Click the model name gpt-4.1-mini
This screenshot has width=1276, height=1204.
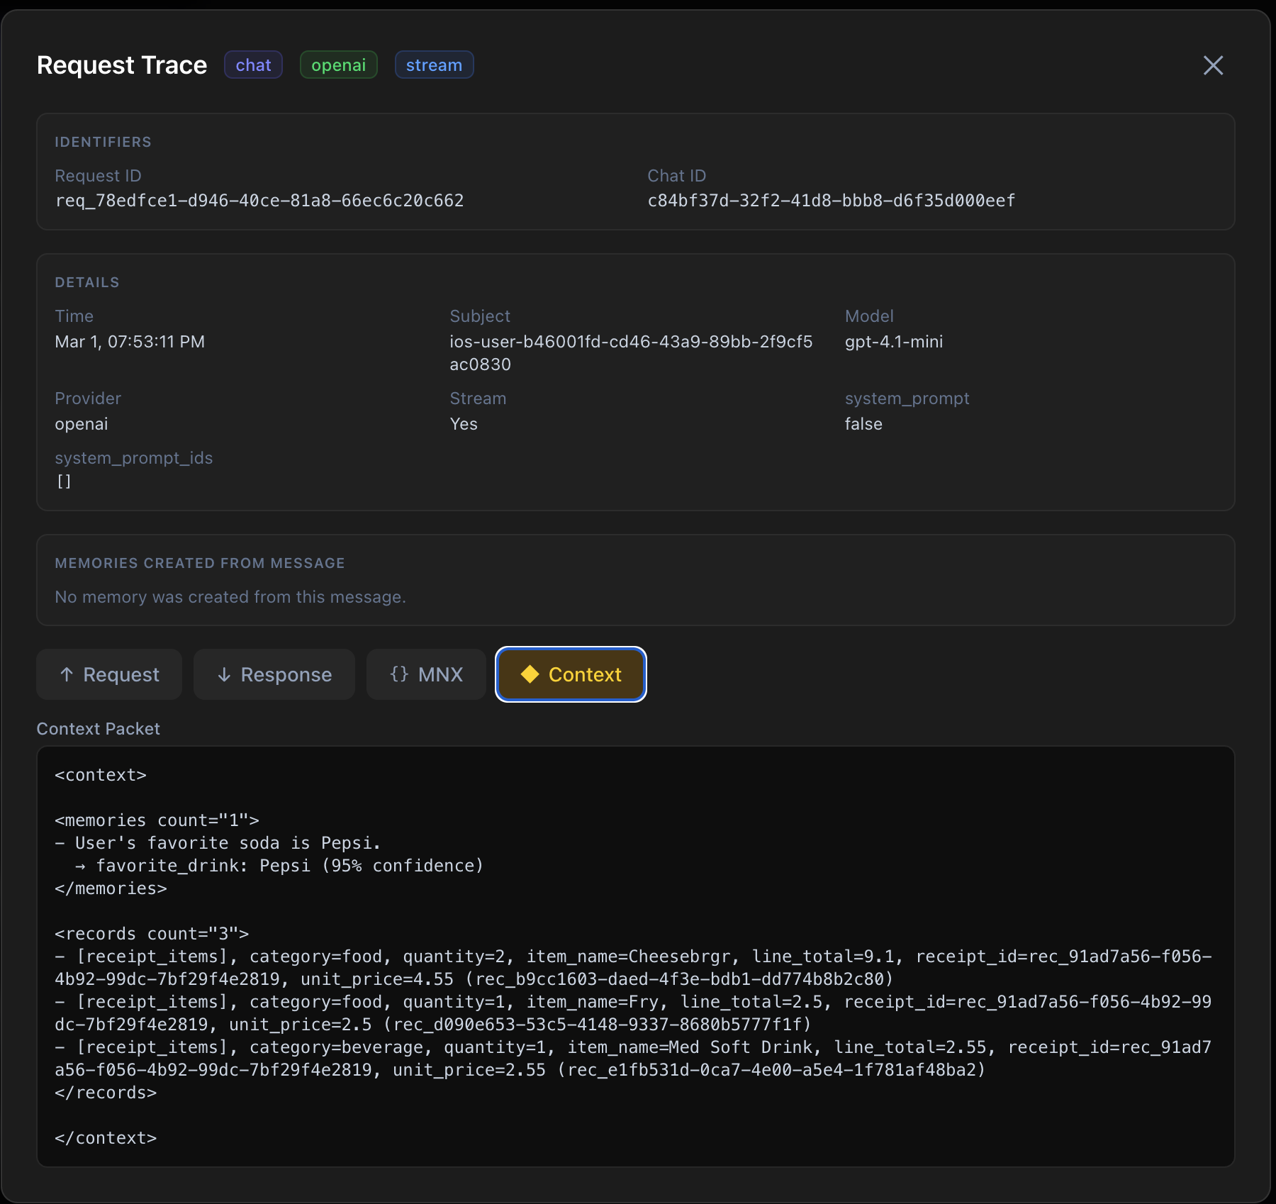click(x=894, y=342)
